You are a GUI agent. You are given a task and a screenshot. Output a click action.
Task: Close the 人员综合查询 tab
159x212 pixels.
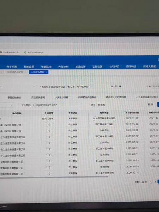tap(46, 72)
